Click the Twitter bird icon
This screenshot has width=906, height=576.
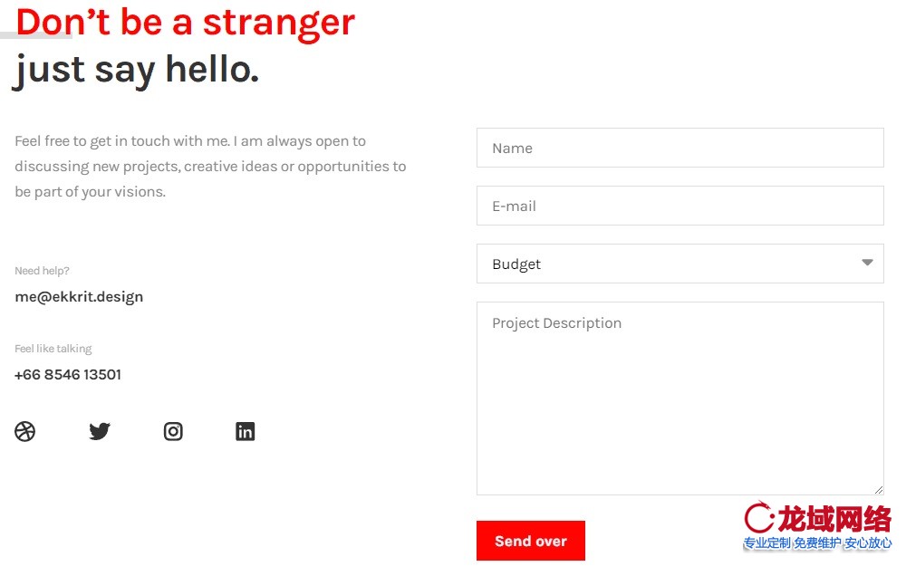coord(100,432)
